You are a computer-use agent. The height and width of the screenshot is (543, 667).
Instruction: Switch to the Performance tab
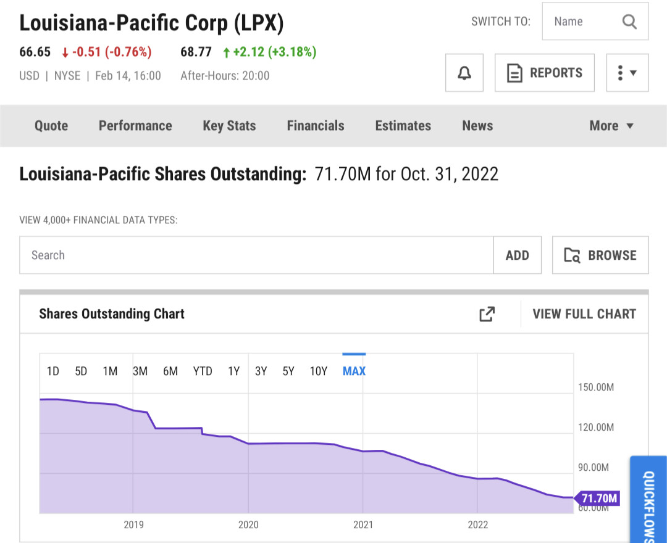135,126
